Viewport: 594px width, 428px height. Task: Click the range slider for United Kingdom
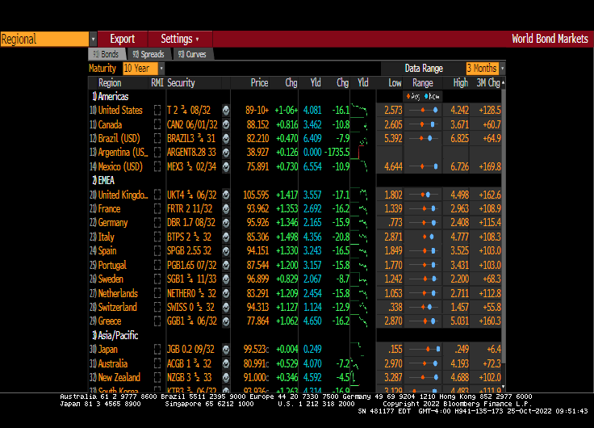(x=422, y=195)
